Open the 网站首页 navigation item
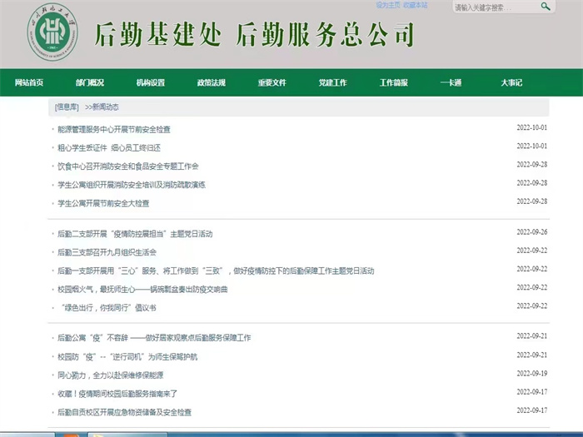This screenshot has width=583, height=437. tap(29, 82)
